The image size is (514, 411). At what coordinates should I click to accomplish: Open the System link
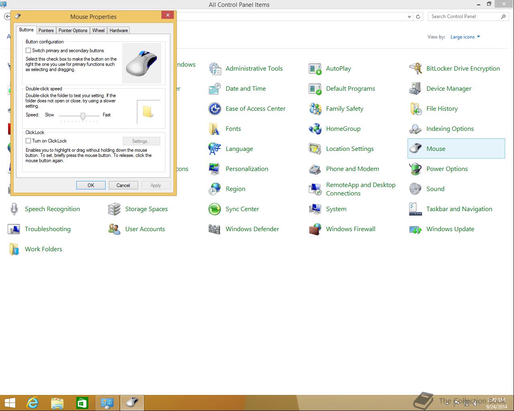tap(336, 209)
